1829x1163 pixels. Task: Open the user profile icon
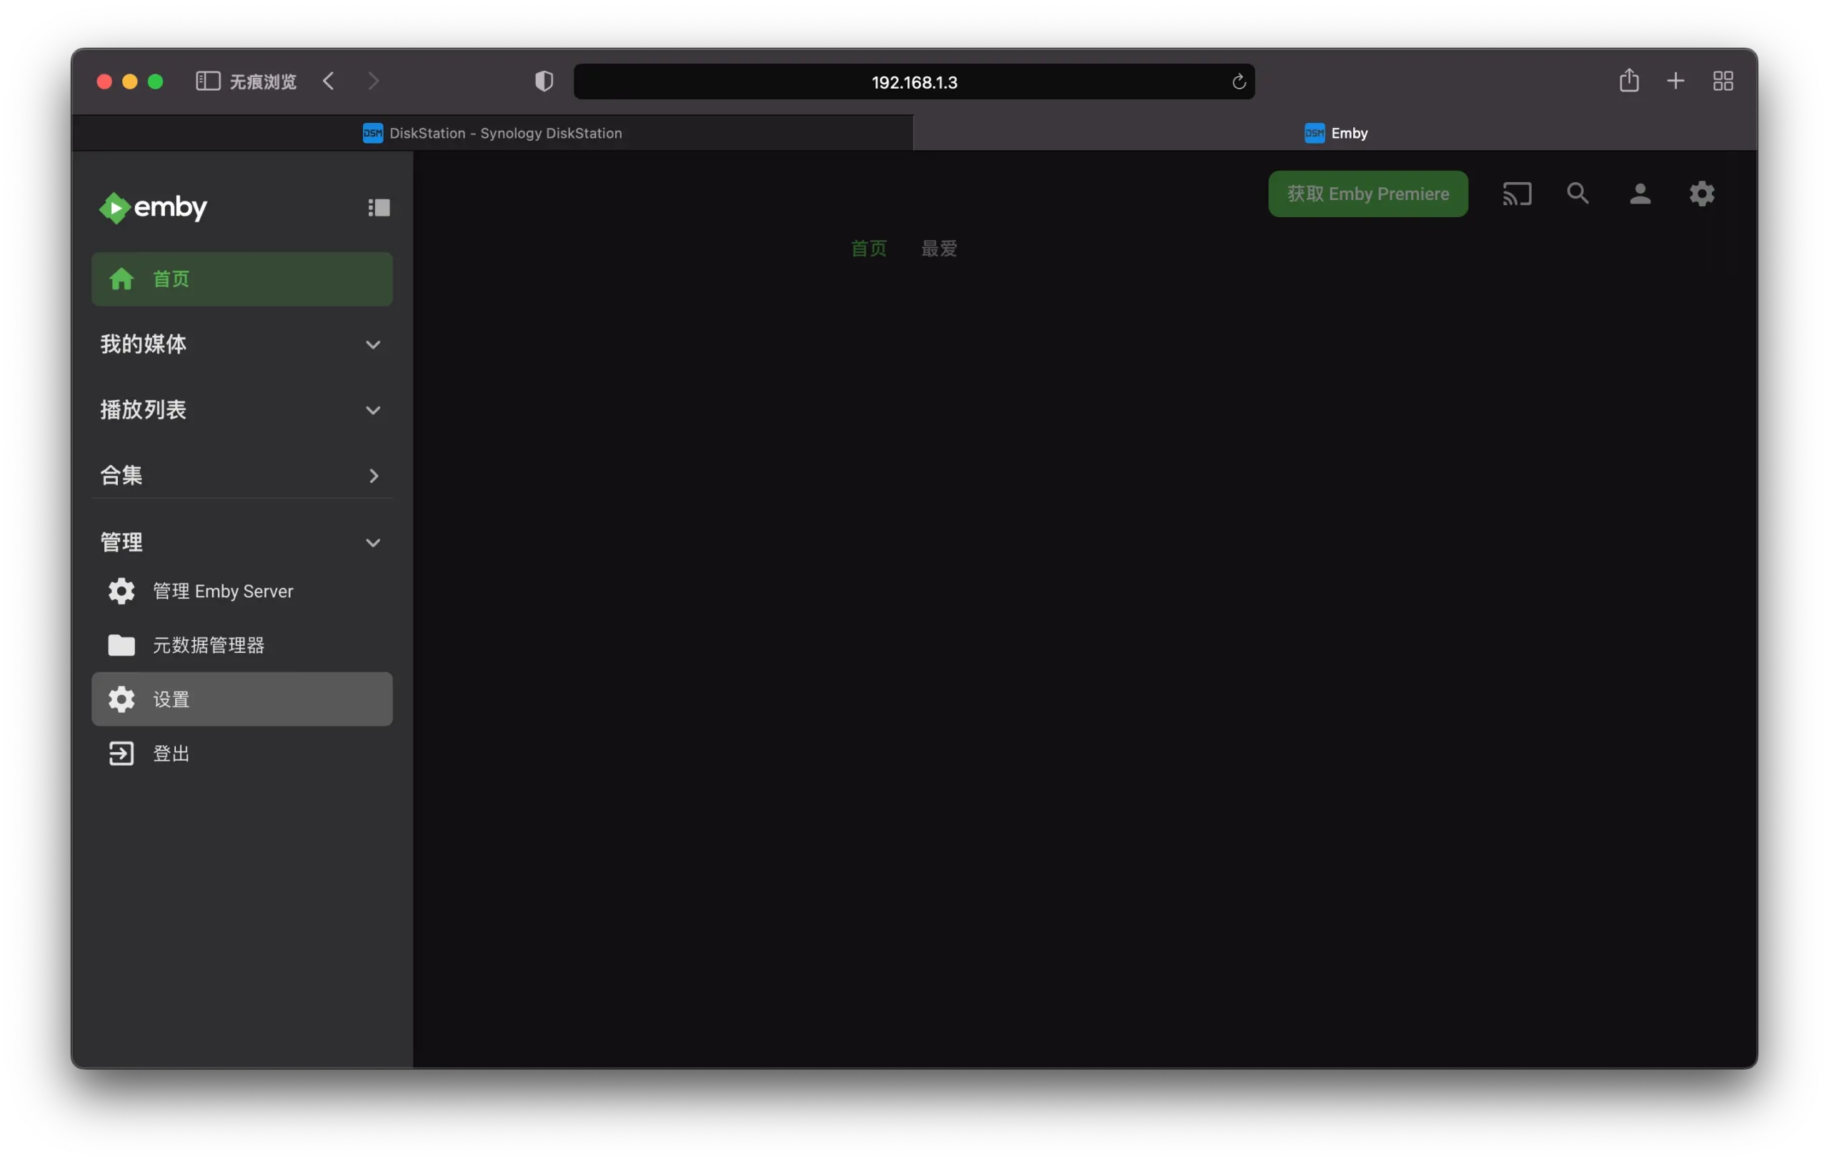[1640, 194]
